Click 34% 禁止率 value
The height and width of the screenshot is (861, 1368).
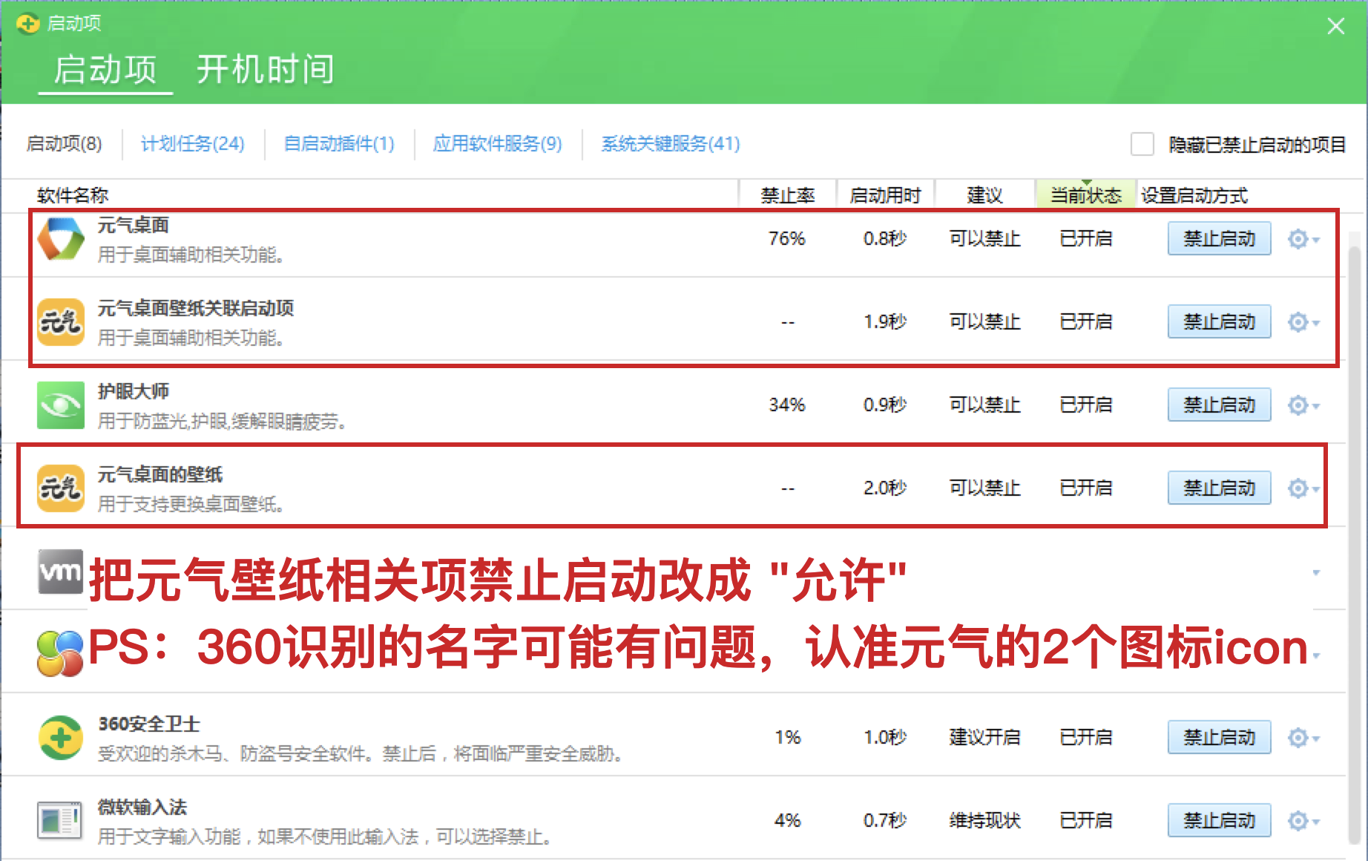pos(787,405)
